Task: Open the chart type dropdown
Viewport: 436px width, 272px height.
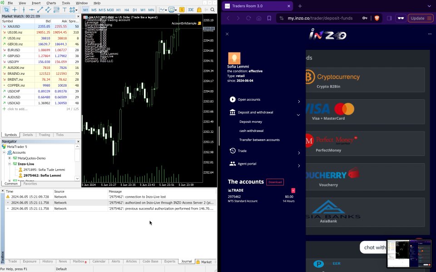Action: coord(163,10)
